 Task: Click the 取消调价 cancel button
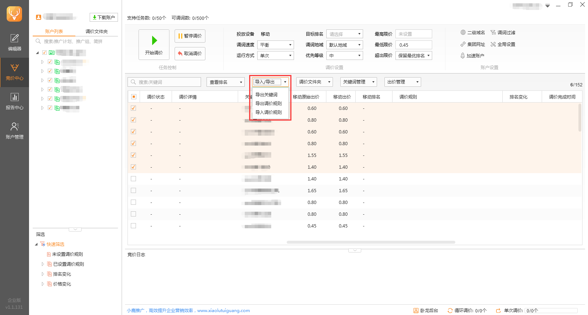(190, 54)
